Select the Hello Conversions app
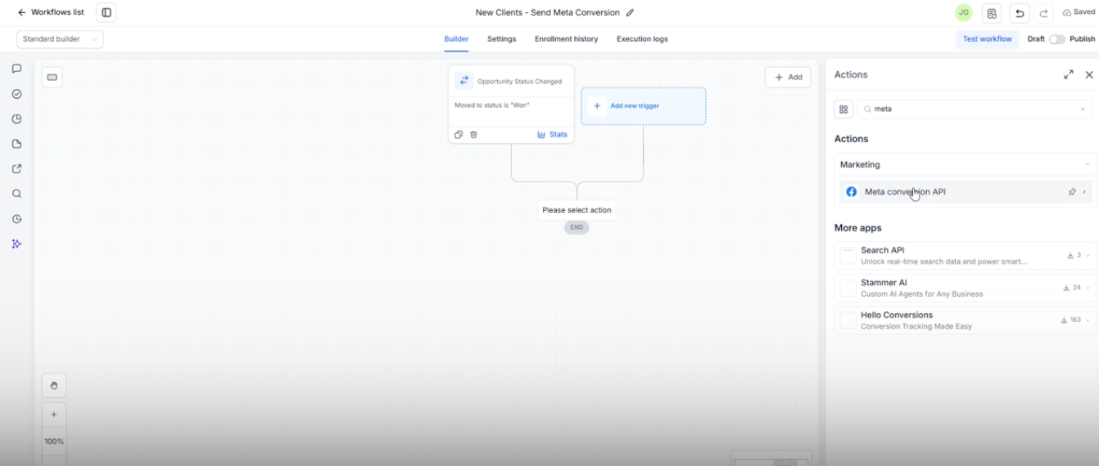Image resolution: width=1099 pixels, height=466 pixels. (965, 320)
